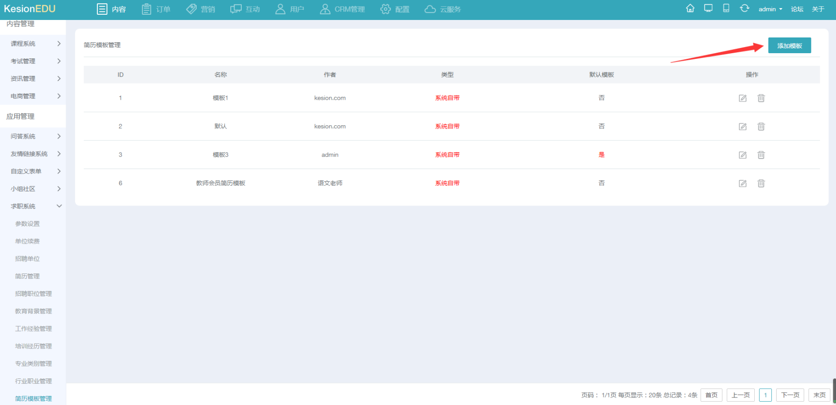Click the 关于 link
The width and height of the screenshot is (836, 405).
point(818,9)
